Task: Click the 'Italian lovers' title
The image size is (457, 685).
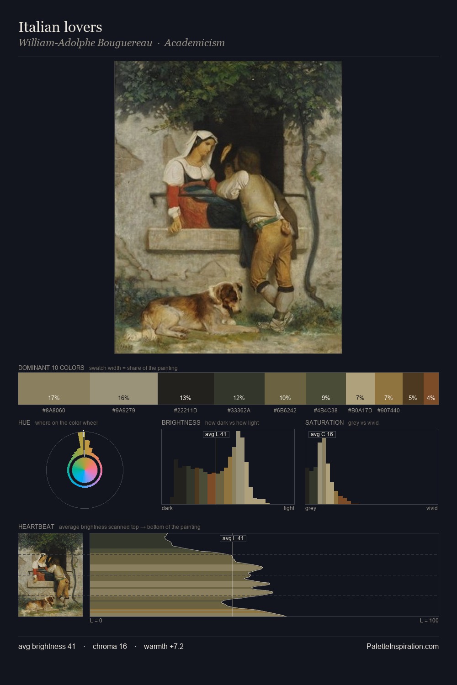Action: pos(60,27)
